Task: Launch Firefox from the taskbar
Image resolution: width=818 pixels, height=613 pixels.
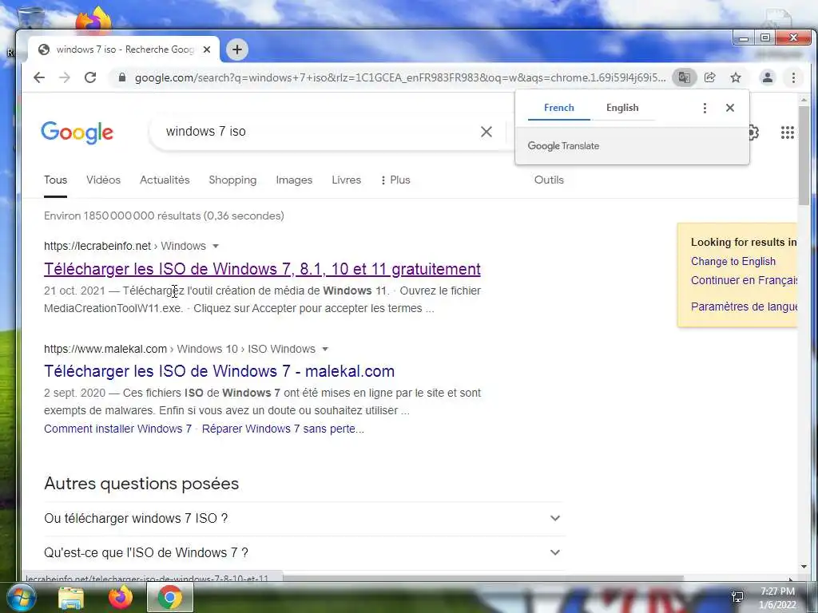Action: tap(121, 598)
